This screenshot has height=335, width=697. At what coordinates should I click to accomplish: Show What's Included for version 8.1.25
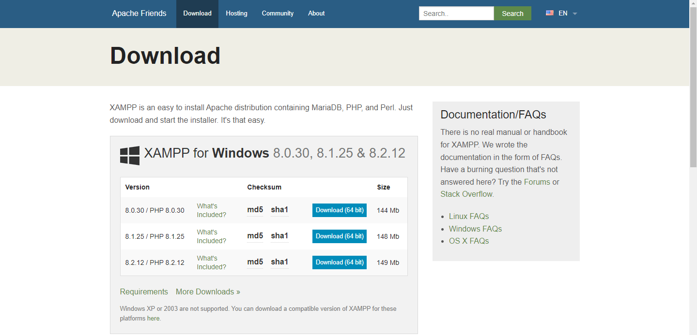pyautogui.click(x=211, y=236)
